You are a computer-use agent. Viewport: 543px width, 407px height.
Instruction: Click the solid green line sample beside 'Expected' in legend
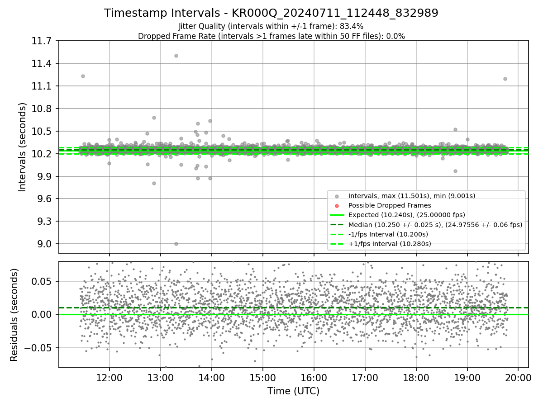coord(337,215)
